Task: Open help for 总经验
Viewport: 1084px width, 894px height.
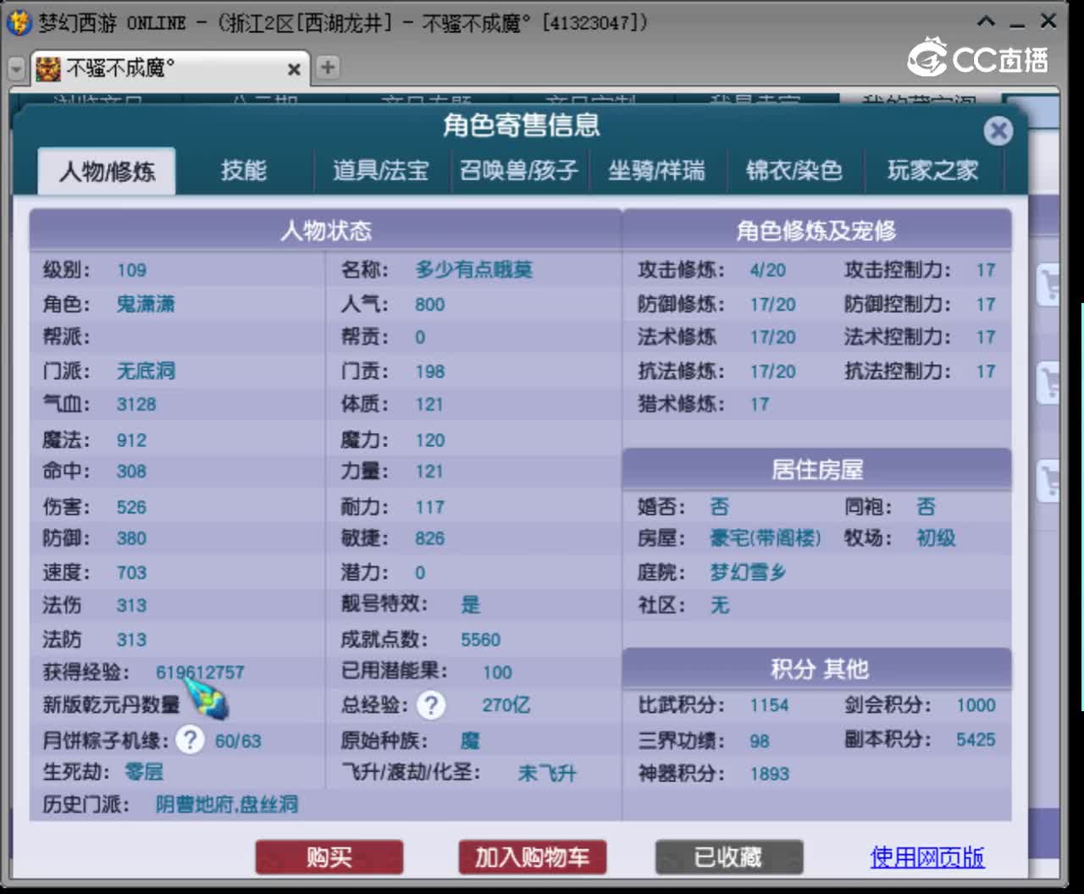Action: pyautogui.click(x=431, y=705)
